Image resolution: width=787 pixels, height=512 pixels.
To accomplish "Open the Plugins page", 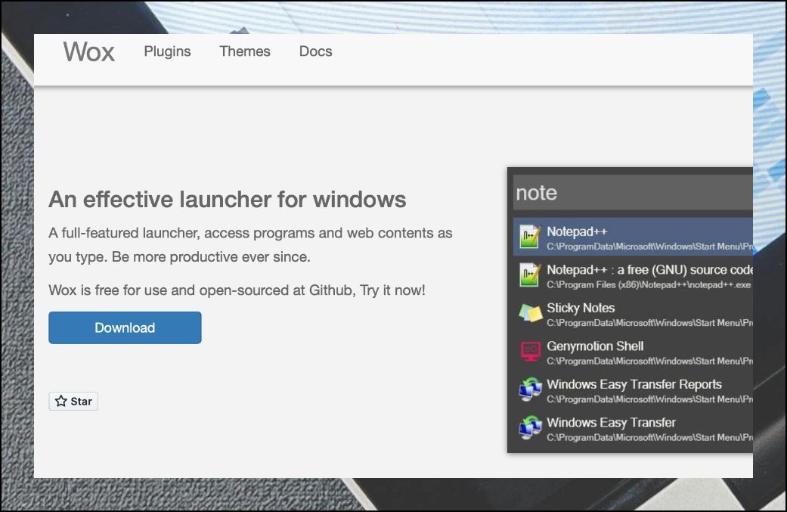I will click(x=167, y=51).
